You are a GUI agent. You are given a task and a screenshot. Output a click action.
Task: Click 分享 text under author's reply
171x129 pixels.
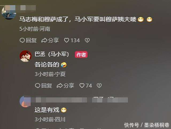coord(69,86)
